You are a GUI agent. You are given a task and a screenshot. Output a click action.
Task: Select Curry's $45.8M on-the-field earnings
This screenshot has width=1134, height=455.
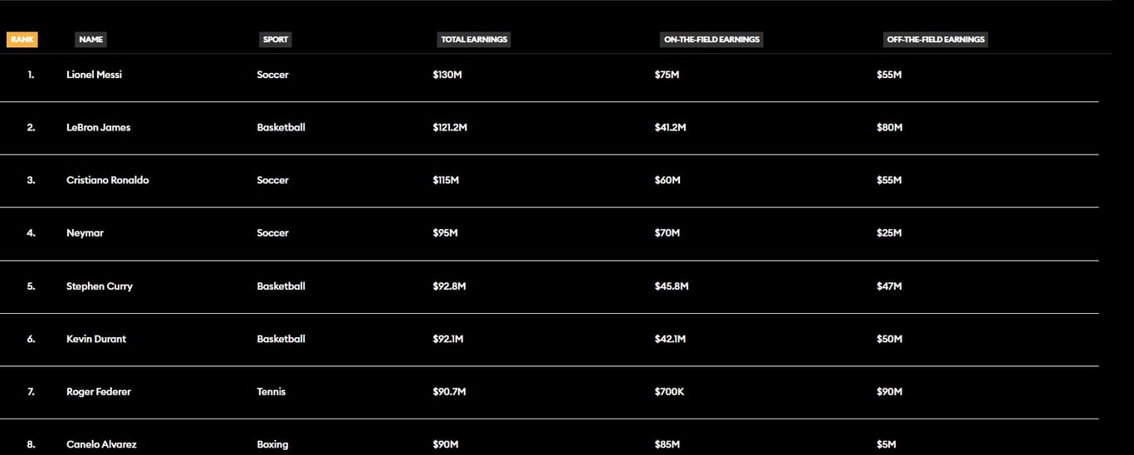click(671, 286)
